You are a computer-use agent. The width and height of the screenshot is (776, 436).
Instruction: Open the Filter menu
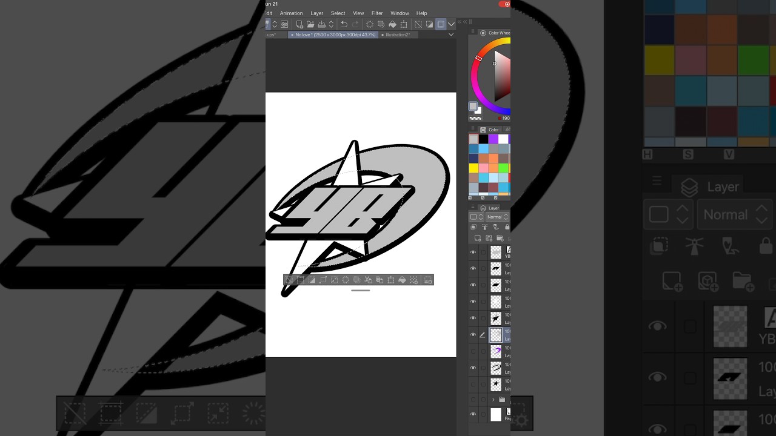coord(377,13)
